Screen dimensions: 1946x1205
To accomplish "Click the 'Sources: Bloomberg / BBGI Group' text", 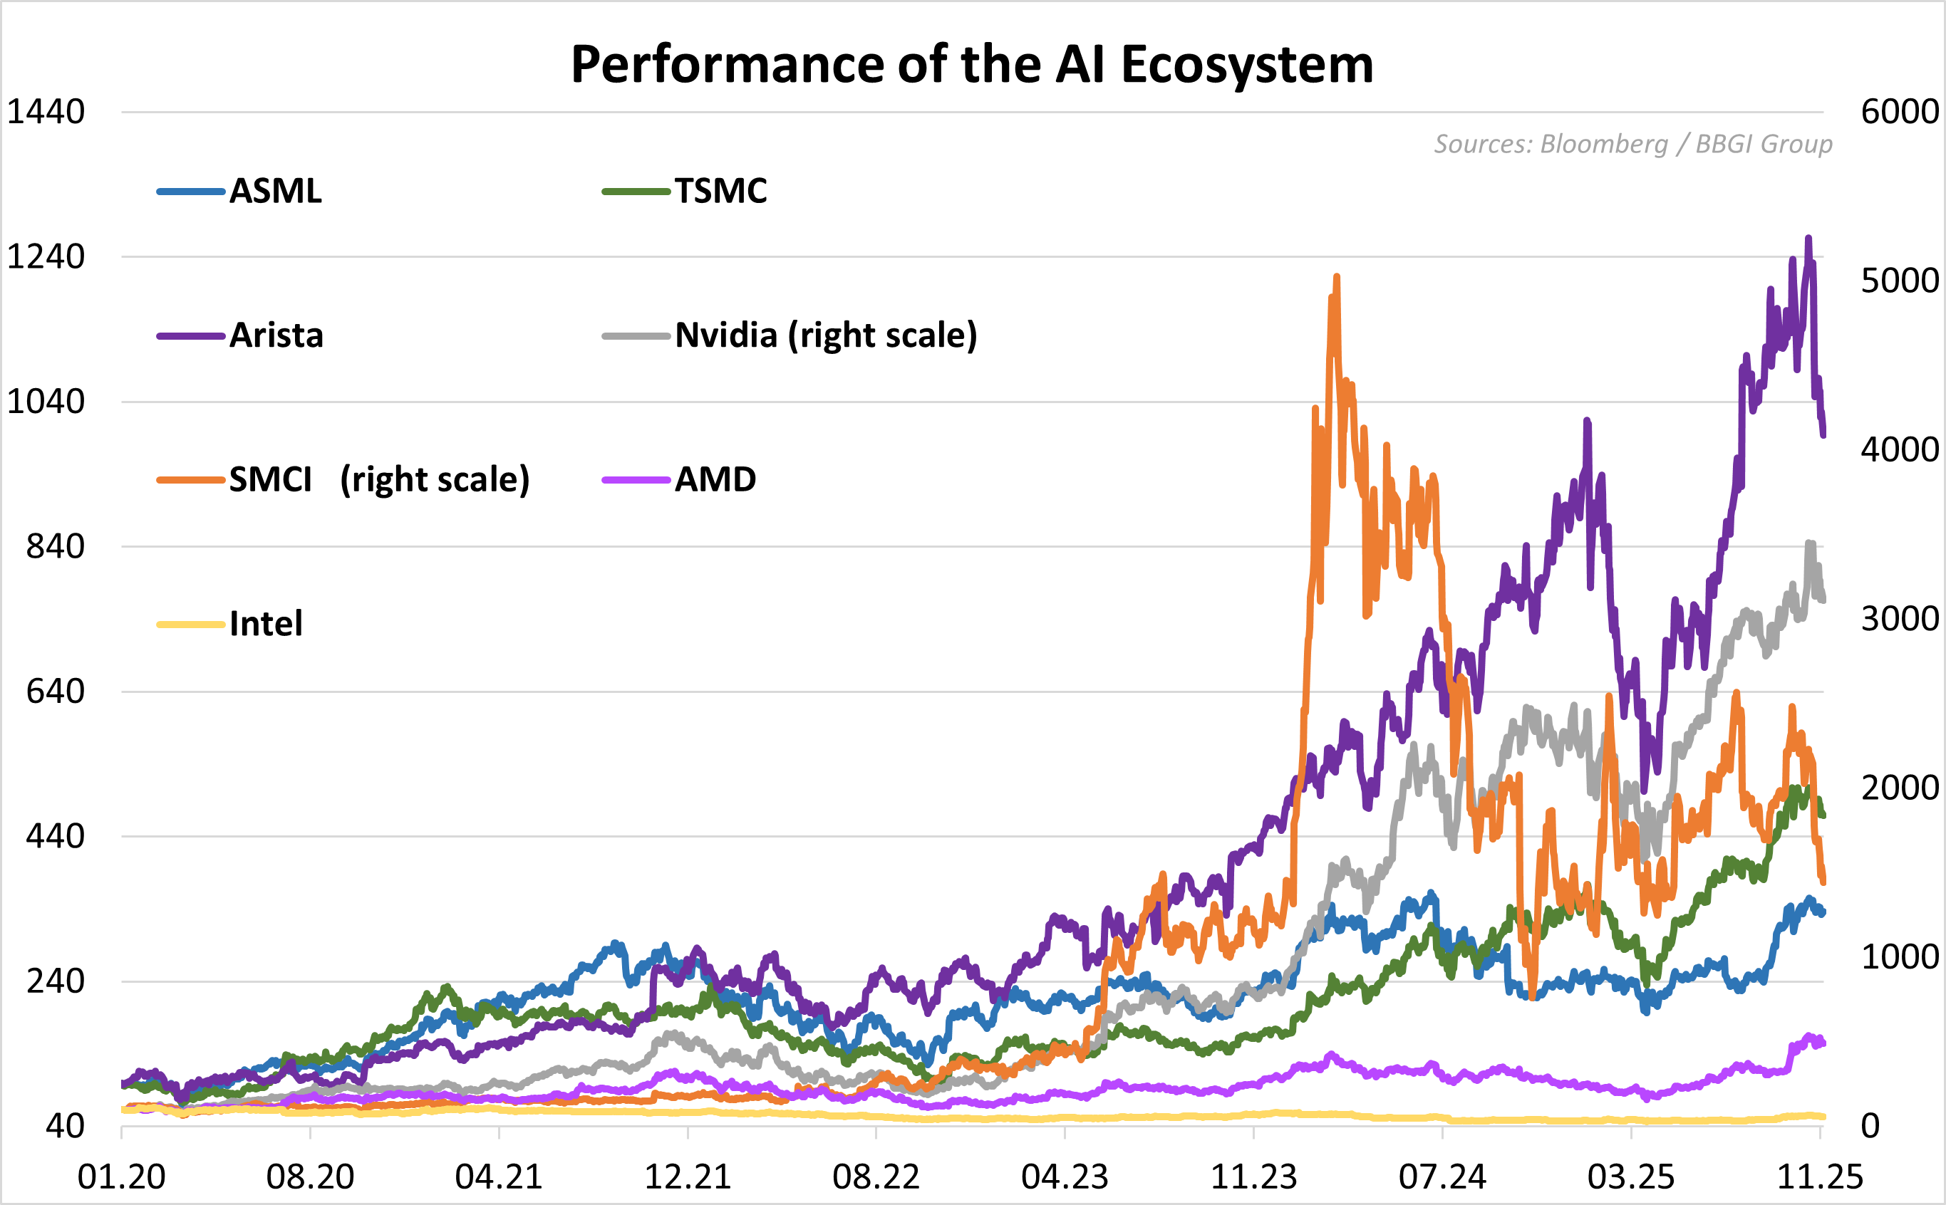I will point(1632,145).
